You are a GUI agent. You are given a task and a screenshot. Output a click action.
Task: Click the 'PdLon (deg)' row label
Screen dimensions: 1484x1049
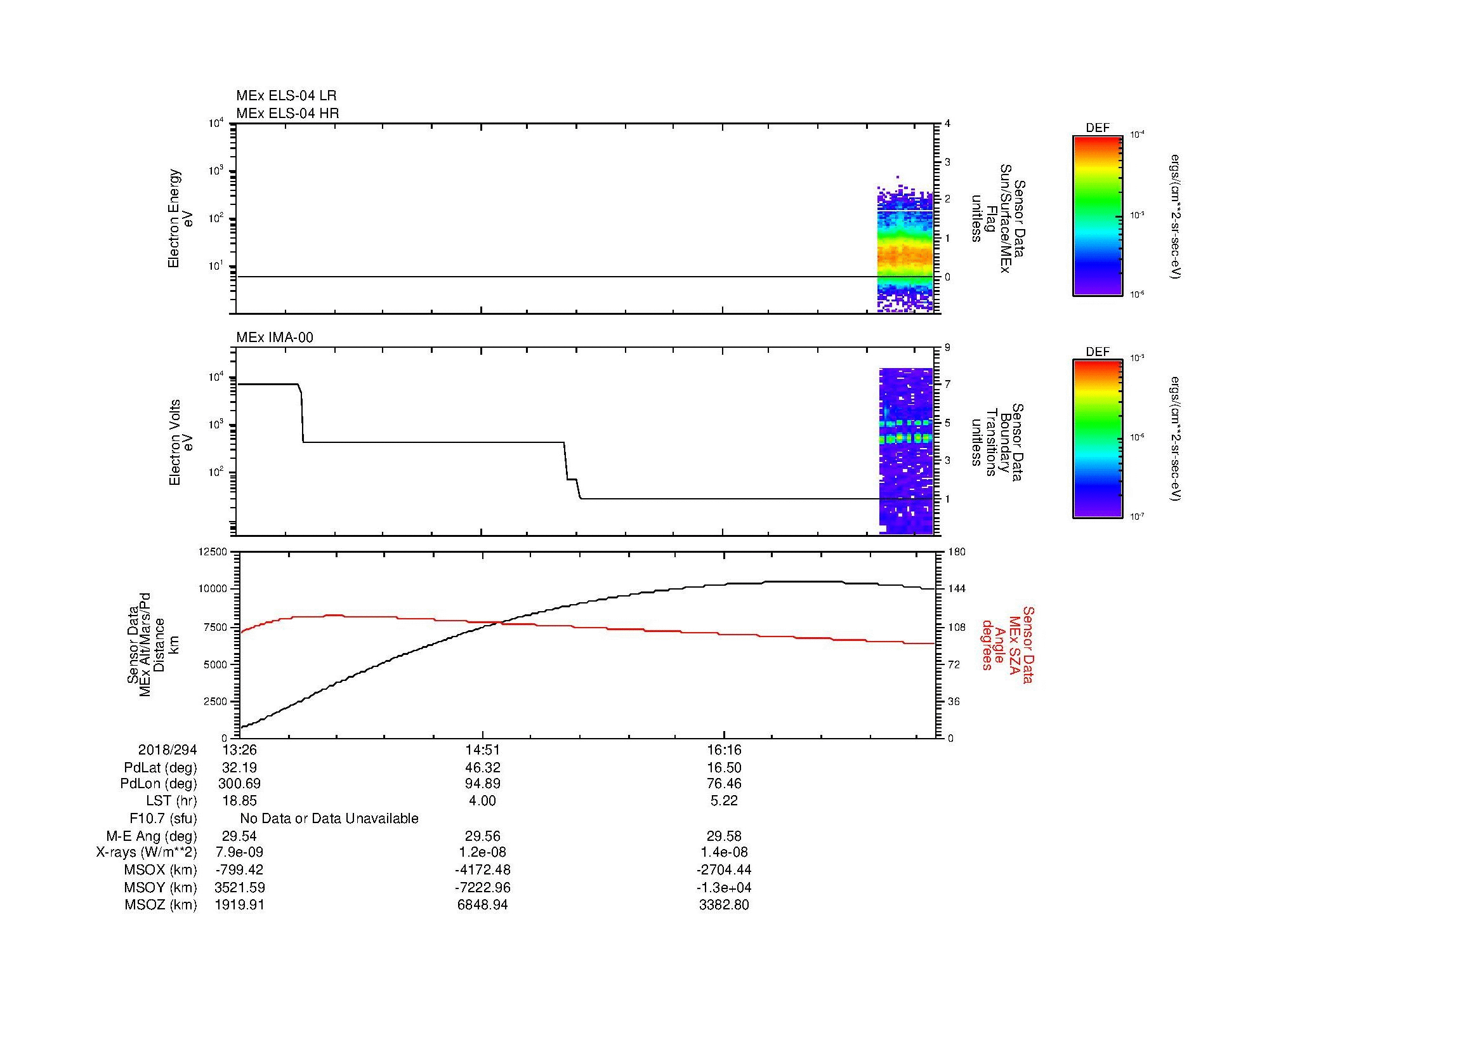(x=159, y=784)
